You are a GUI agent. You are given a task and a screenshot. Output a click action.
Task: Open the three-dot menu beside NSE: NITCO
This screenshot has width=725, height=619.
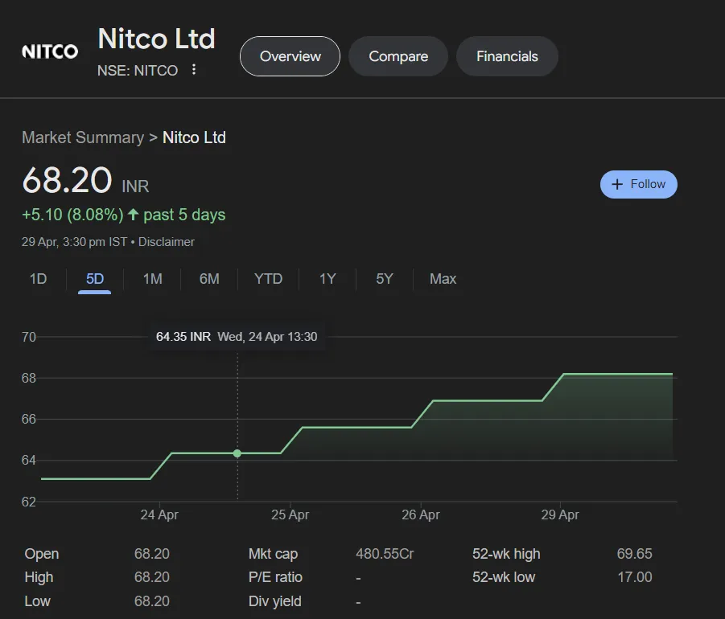coord(194,70)
